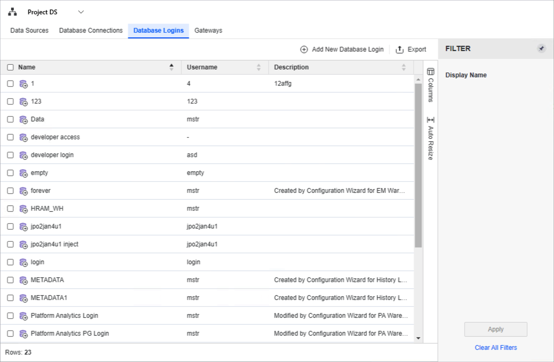The image size is (554, 362).
Task: Click the project hierarchy icon near Project DS
Action: [12, 12]
